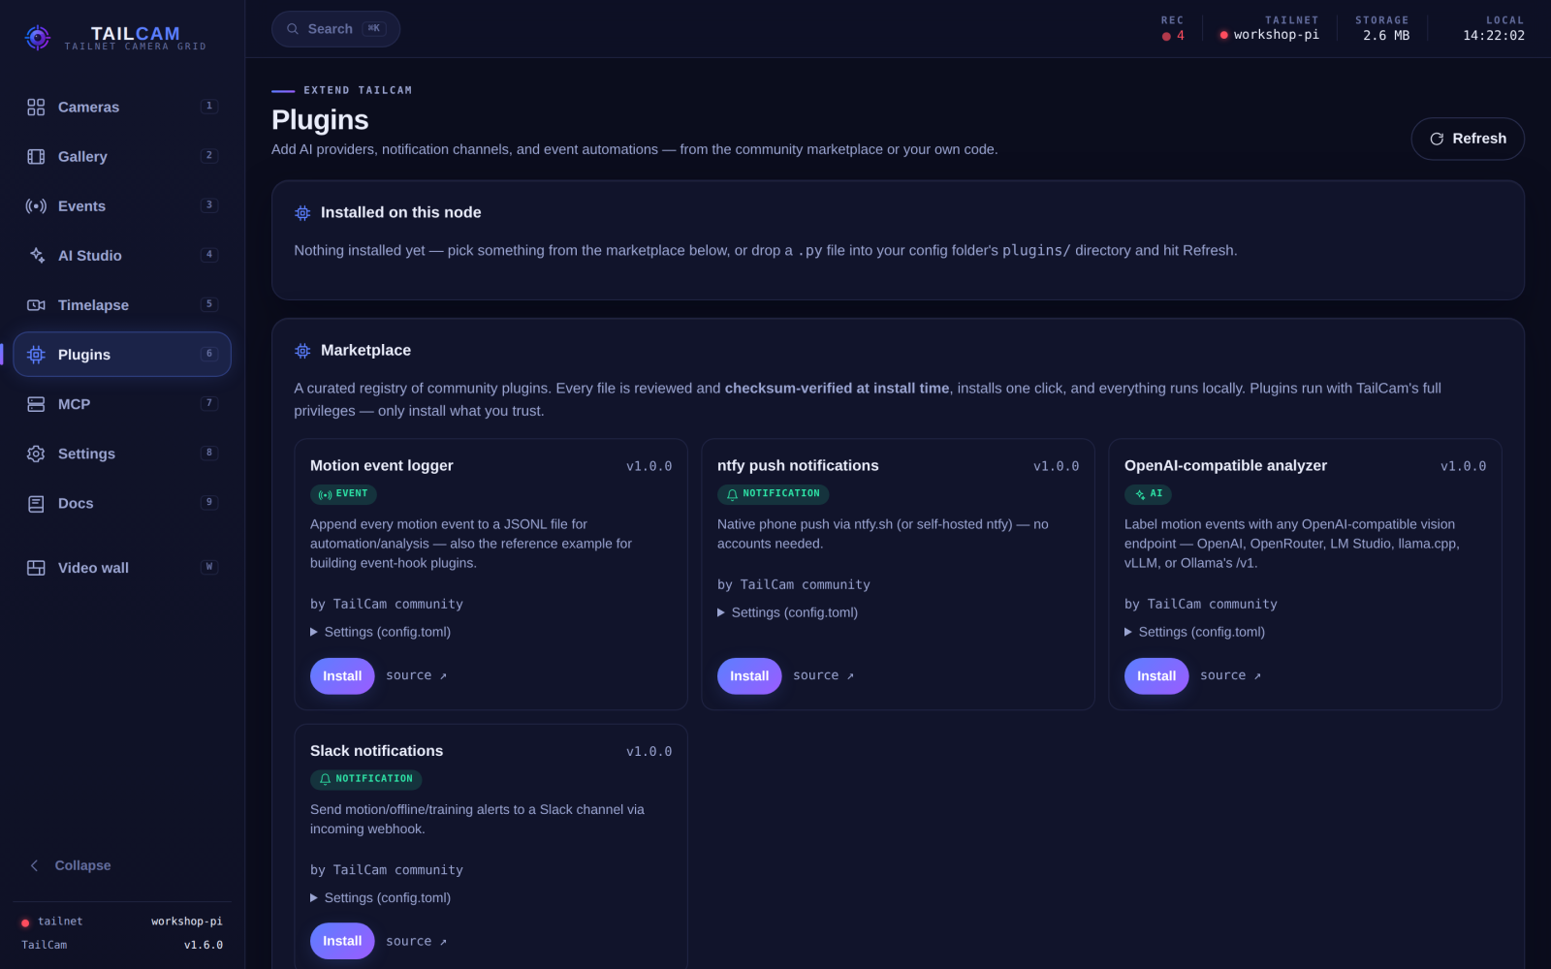Viewport: 1551px width, 969px height.
Task: Click the tailnet status row in sidebar footer
Action: coord(122,922)
